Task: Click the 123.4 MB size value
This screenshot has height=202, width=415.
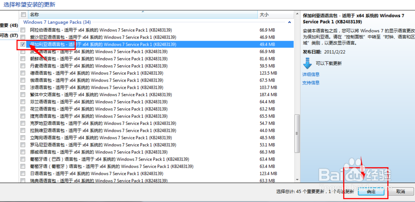Action: coord(269,174)
